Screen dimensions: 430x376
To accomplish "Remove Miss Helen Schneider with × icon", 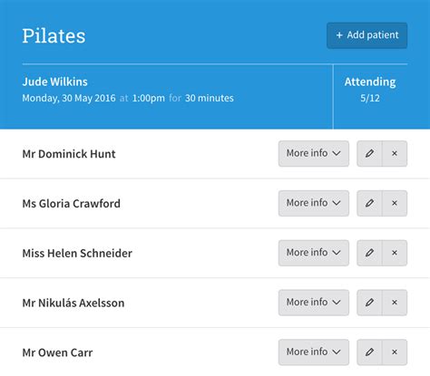I will pyautogui.click(x=395, y=253).
